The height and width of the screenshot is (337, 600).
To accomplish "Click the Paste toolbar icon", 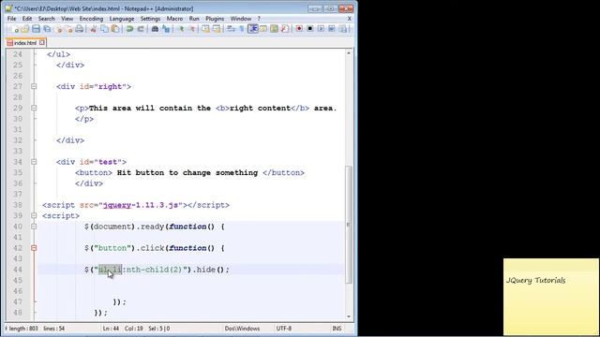I will (114, 29).
